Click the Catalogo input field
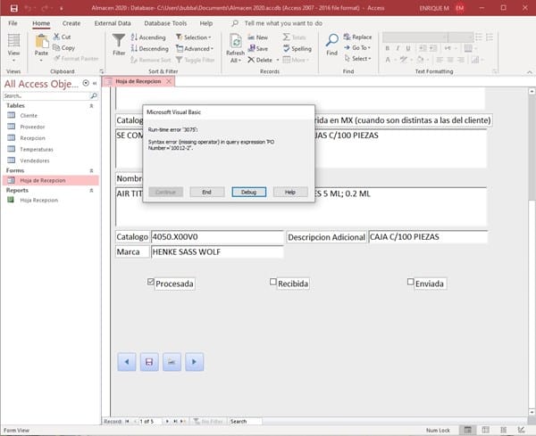The height and width of the screenshot is (436, 536). coord(217,237)
